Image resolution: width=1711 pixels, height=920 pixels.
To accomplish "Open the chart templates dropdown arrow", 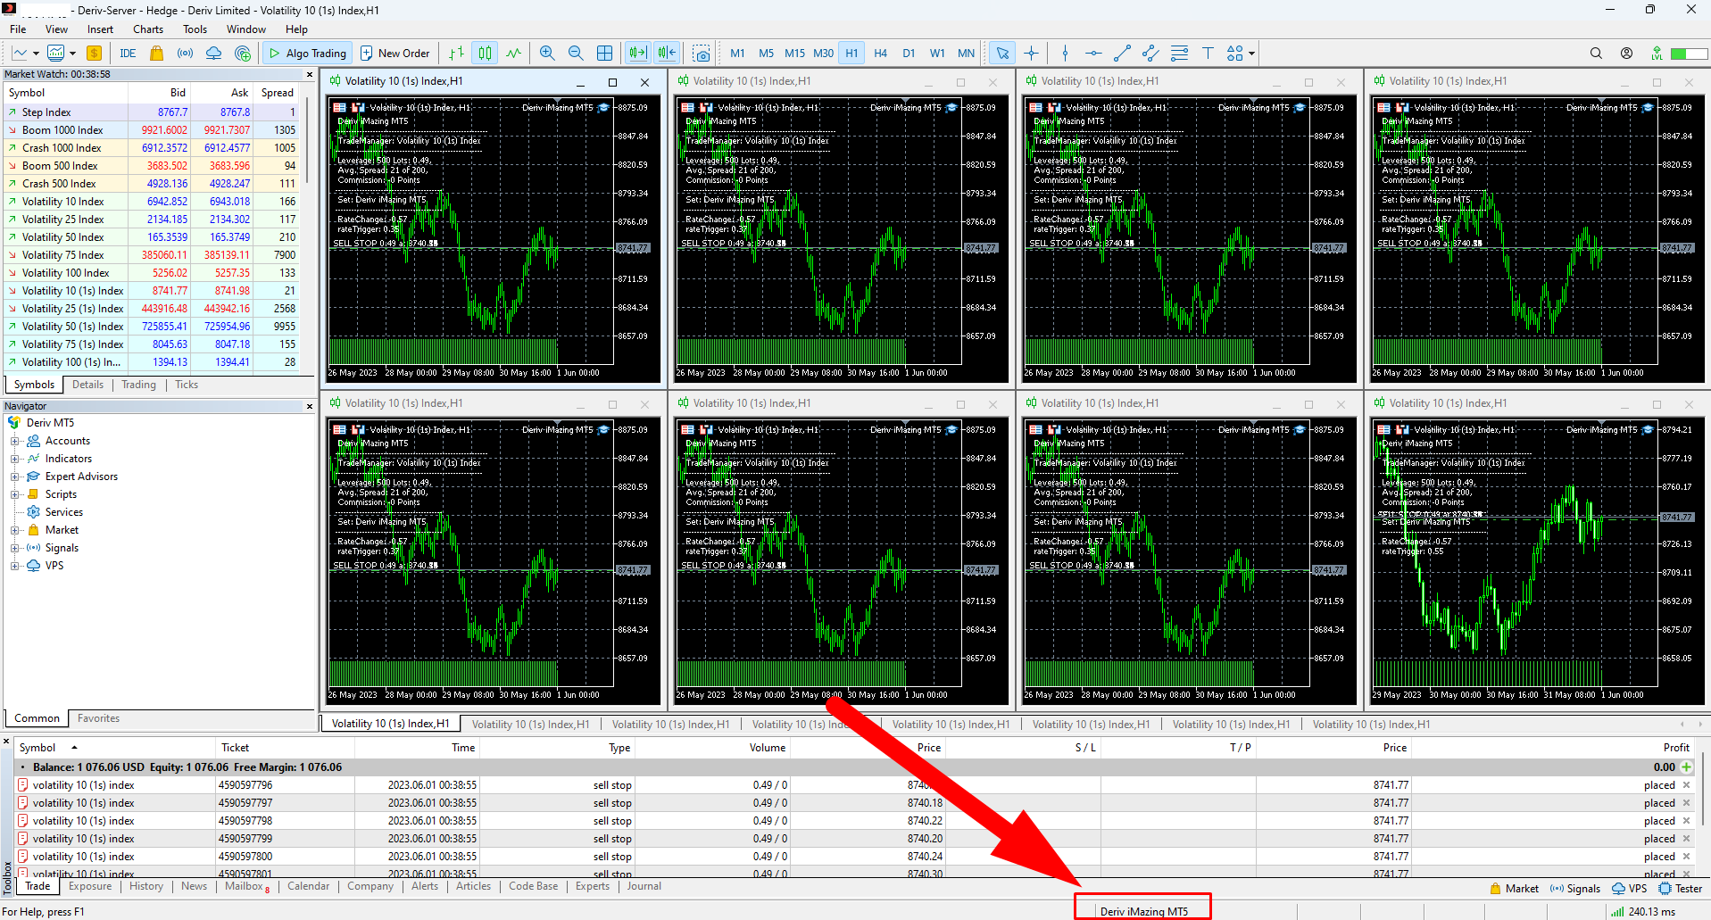I will [72, 54].
